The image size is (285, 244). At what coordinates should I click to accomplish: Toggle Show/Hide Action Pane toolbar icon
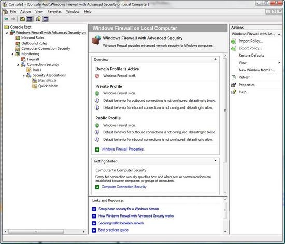tap(46, 19)
